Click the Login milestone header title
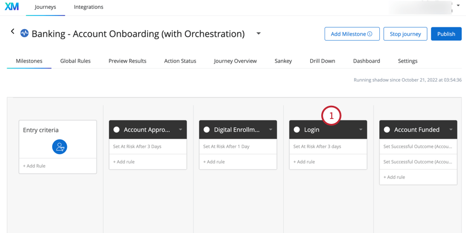The height and width of the screenshot is (233, 466). pos(312,129)
